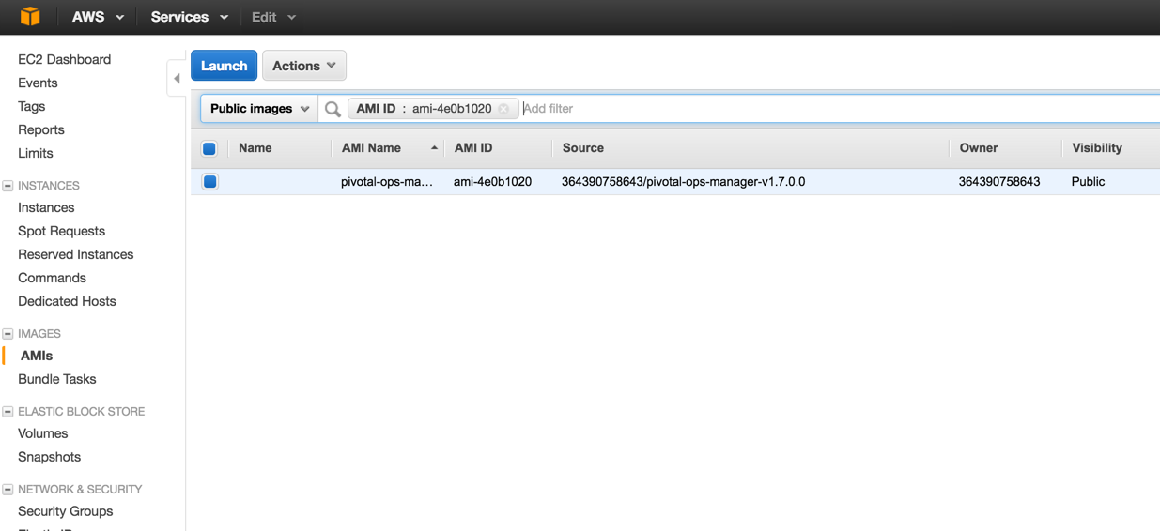Toggle the pivotal-ops-manager row checkbox
The image size is (1160, 531).
[210, 182]
